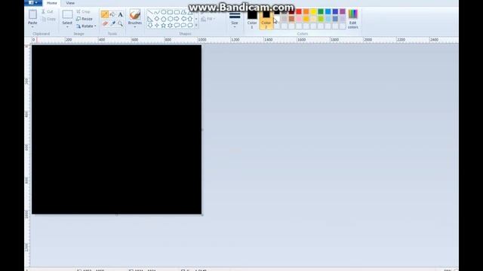Expand the Brushes dropdown arrow
The image size is (483, 271).
[x=135, y=27]
